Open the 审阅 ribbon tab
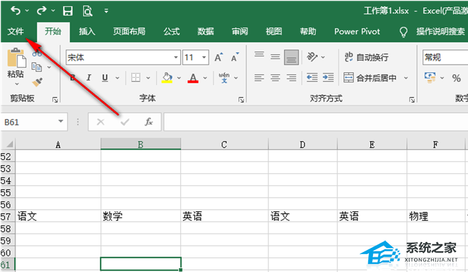The width and height of the screenshot is (468, 272). [240, 31]
